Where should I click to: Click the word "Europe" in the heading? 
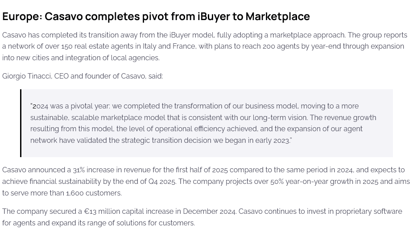coord(21,17)
